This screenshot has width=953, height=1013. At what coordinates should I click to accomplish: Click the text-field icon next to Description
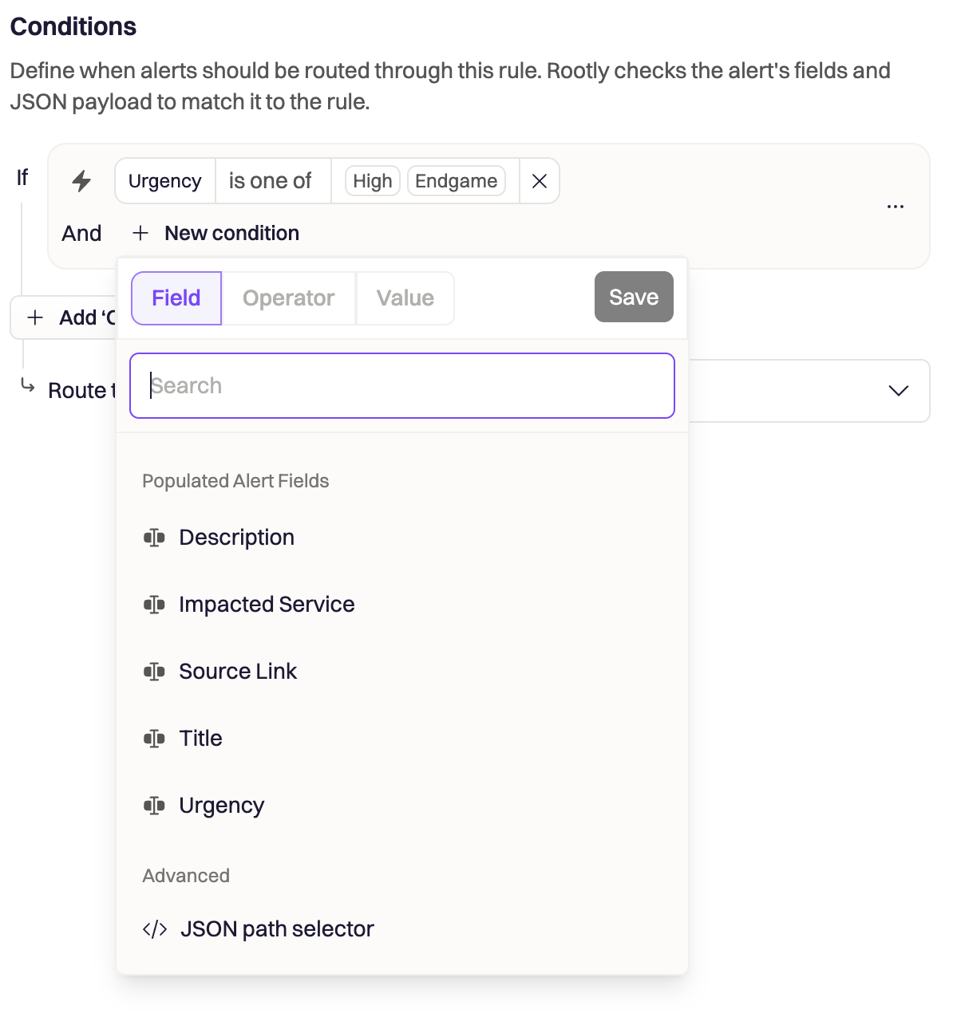[x=154, y=538]
